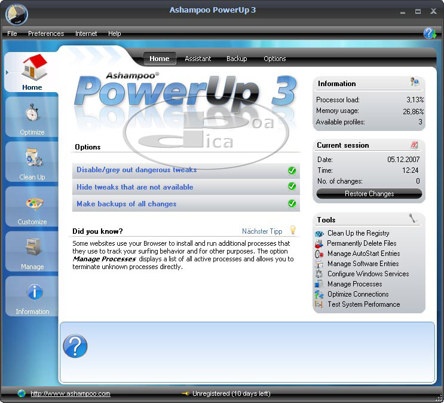This screenshot has height=403, width=444.
Task: Open the File menu
Action: coord(12,34)
